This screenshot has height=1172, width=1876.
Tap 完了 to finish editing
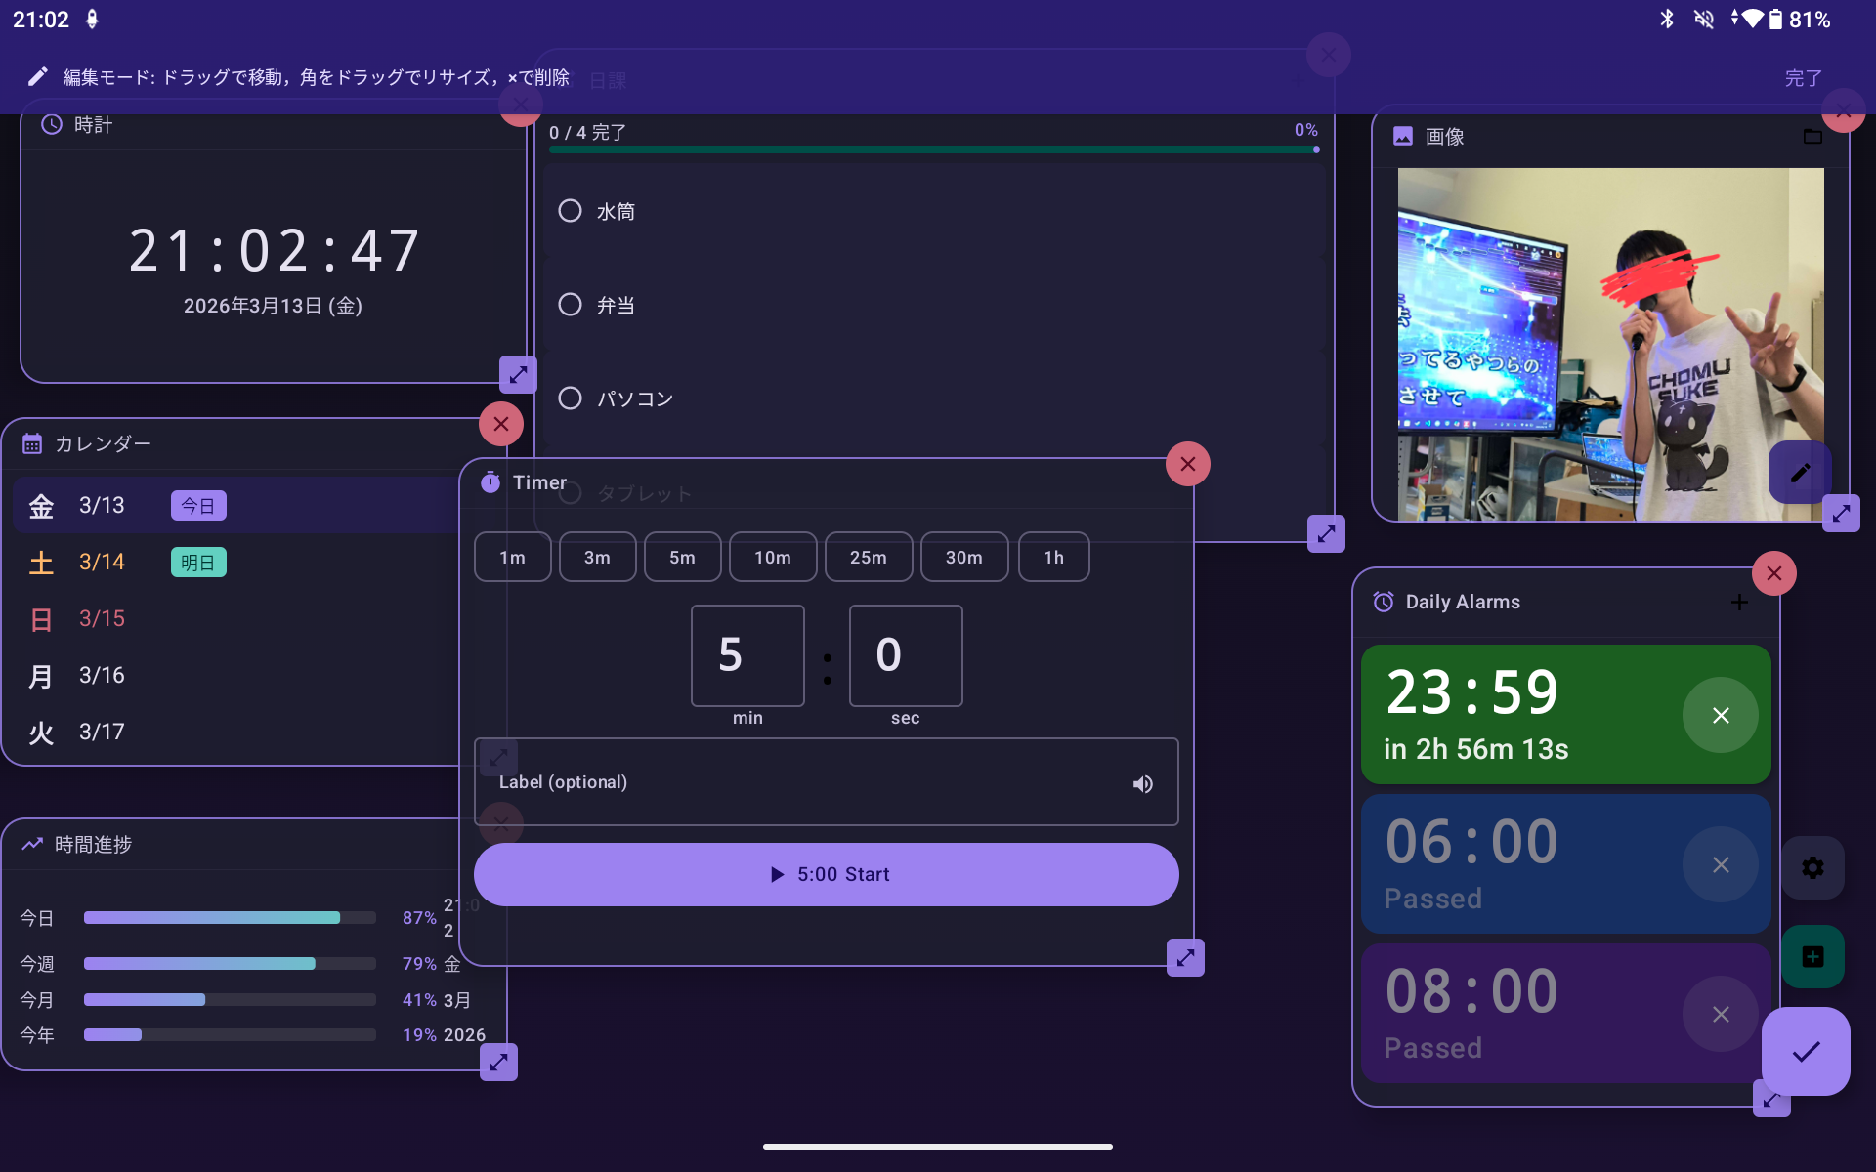pos(1803,77)
